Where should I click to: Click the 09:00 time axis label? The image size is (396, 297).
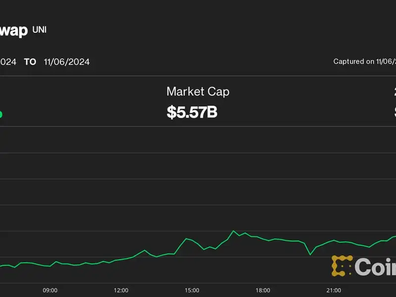50,290
